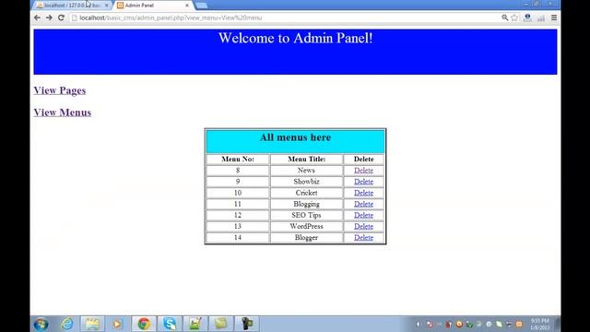Open the View Menus link

63,113
